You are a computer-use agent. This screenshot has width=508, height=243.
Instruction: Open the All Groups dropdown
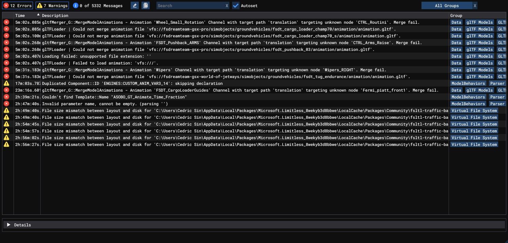(447, 6)
